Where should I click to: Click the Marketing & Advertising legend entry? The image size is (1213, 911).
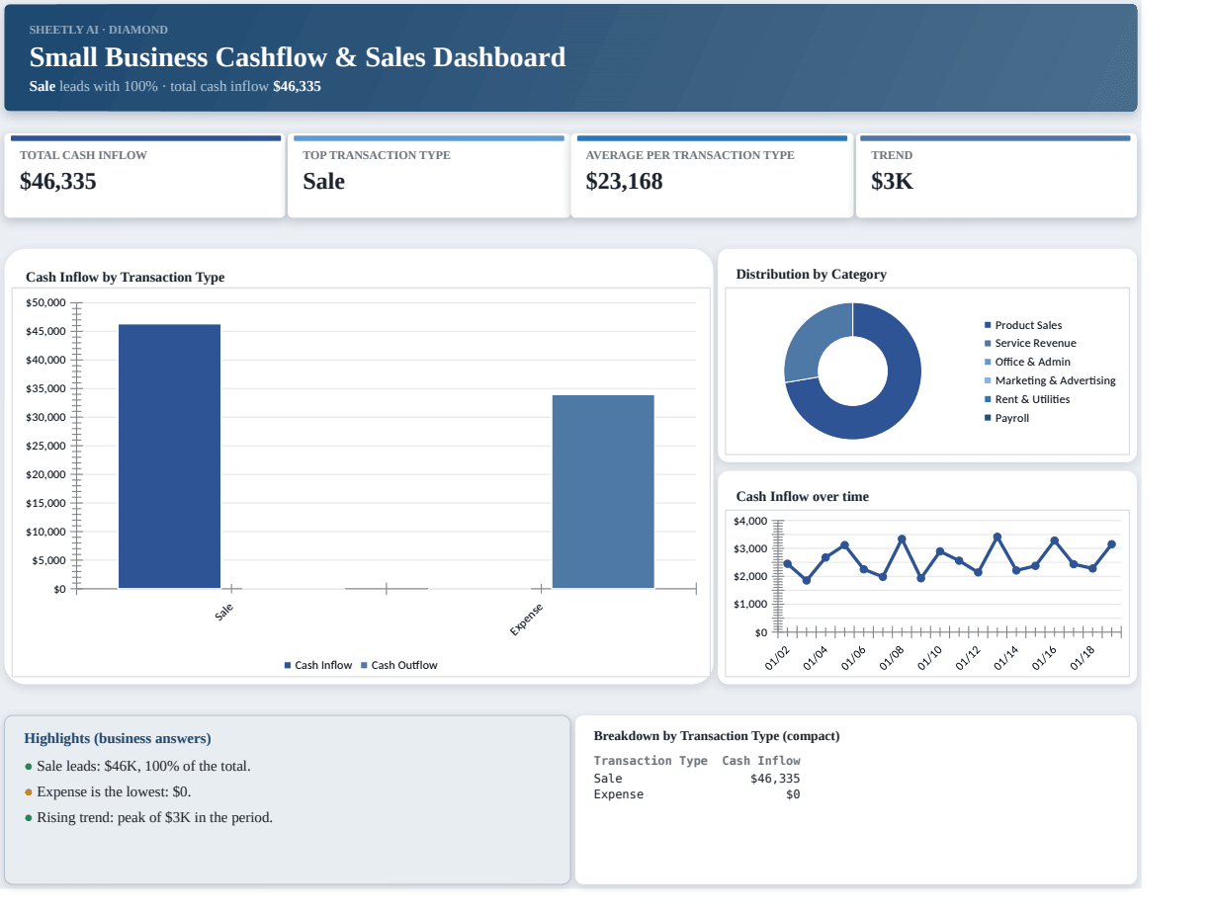point(1050,381)
